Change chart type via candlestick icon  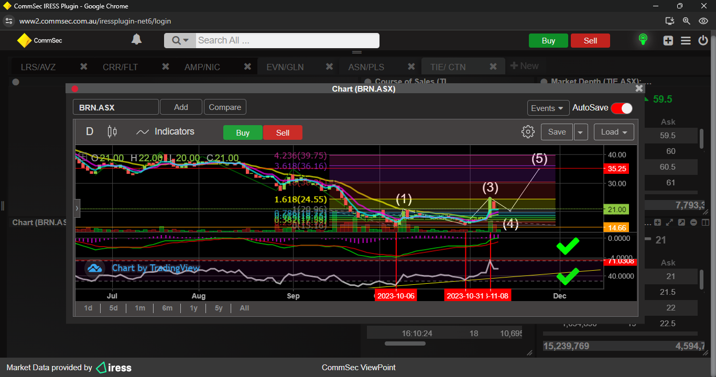112,132
